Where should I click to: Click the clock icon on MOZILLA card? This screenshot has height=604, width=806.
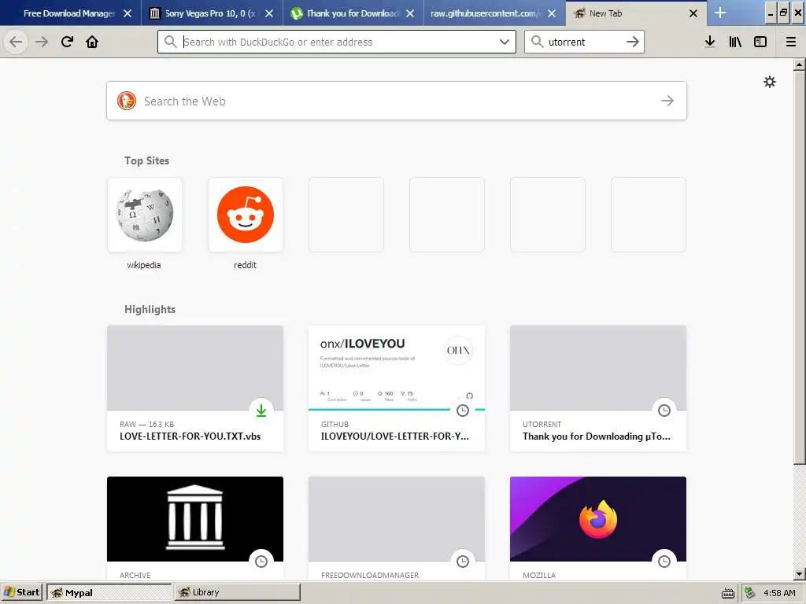[x=664, y=562]
